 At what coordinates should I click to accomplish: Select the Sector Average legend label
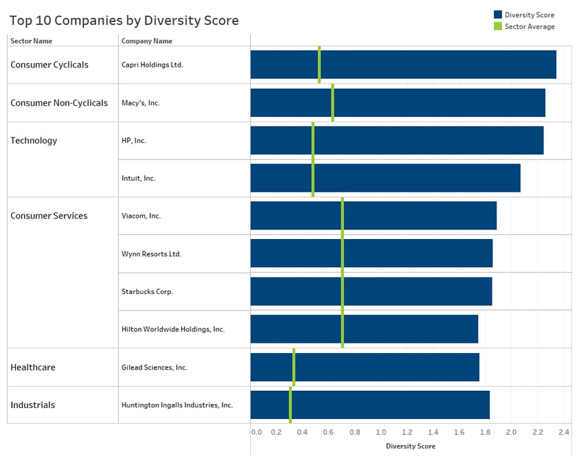coord(530,27)
